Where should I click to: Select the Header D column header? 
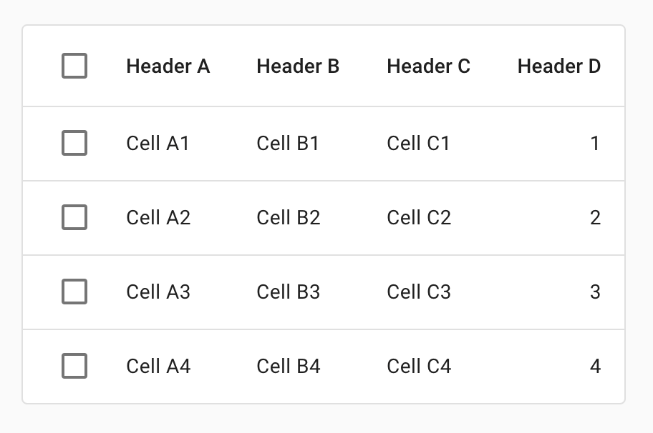(558, 66)
